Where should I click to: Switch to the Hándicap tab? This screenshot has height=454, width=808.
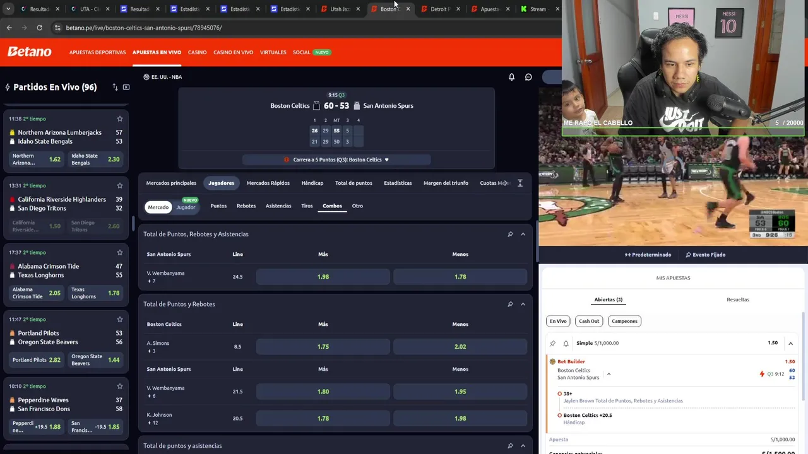coord(312,183)
